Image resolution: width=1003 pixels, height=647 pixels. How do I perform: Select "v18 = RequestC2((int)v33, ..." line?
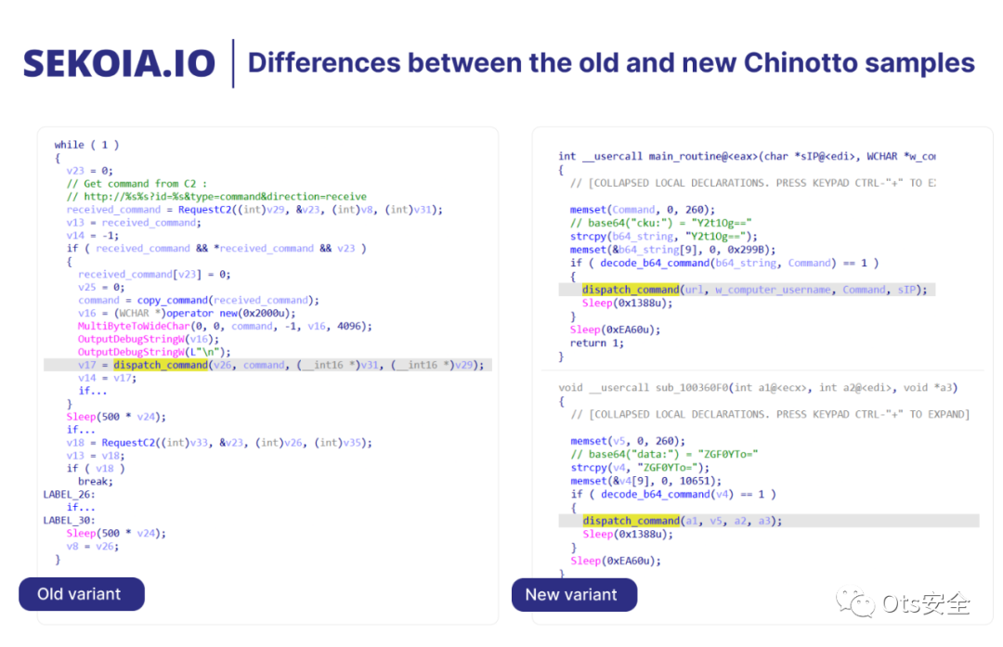pos(219,443)
